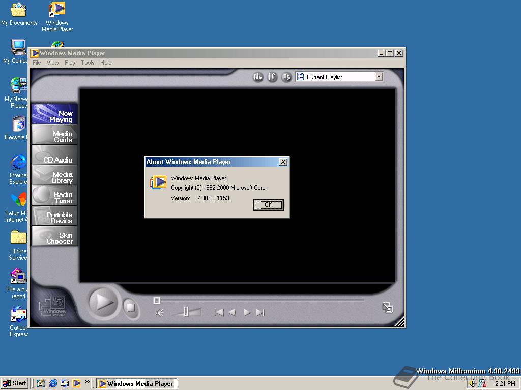
Task: Open the Play menu
Action: (70, 63)
